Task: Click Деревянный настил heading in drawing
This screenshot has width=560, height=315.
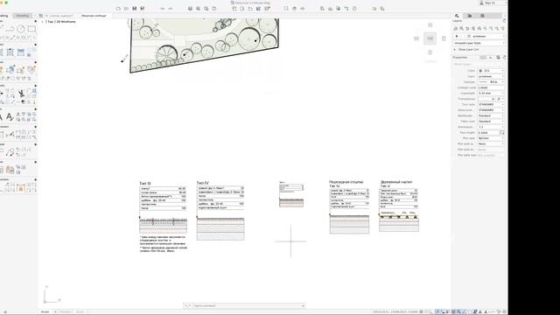Action: [396, 182]
